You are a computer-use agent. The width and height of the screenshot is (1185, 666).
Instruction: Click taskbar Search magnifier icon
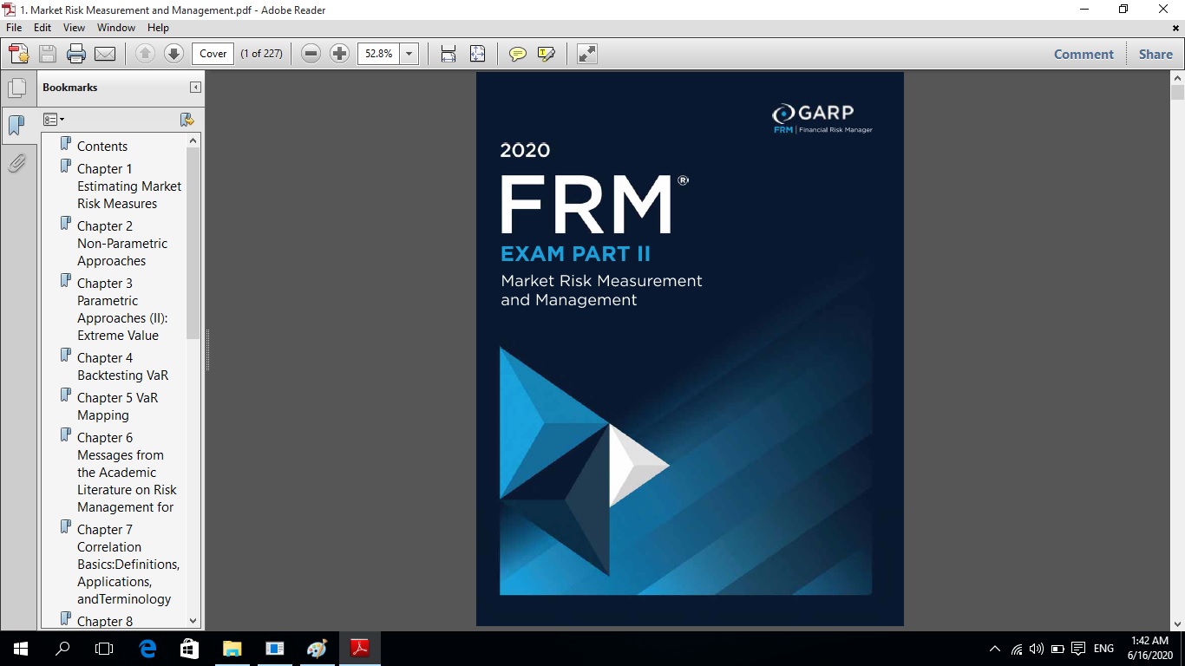(62, 649)
